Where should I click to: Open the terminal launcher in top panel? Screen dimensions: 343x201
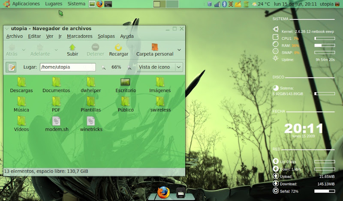pos(108,4)
